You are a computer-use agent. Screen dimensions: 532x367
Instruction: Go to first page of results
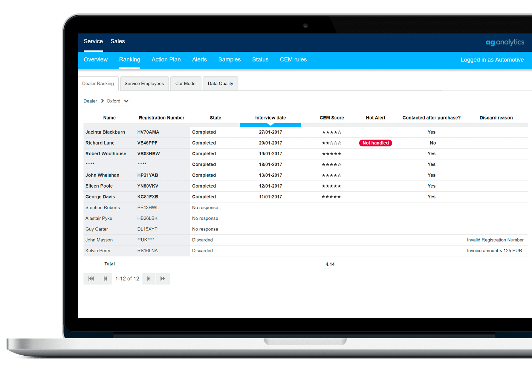click(x=91, y=279)
